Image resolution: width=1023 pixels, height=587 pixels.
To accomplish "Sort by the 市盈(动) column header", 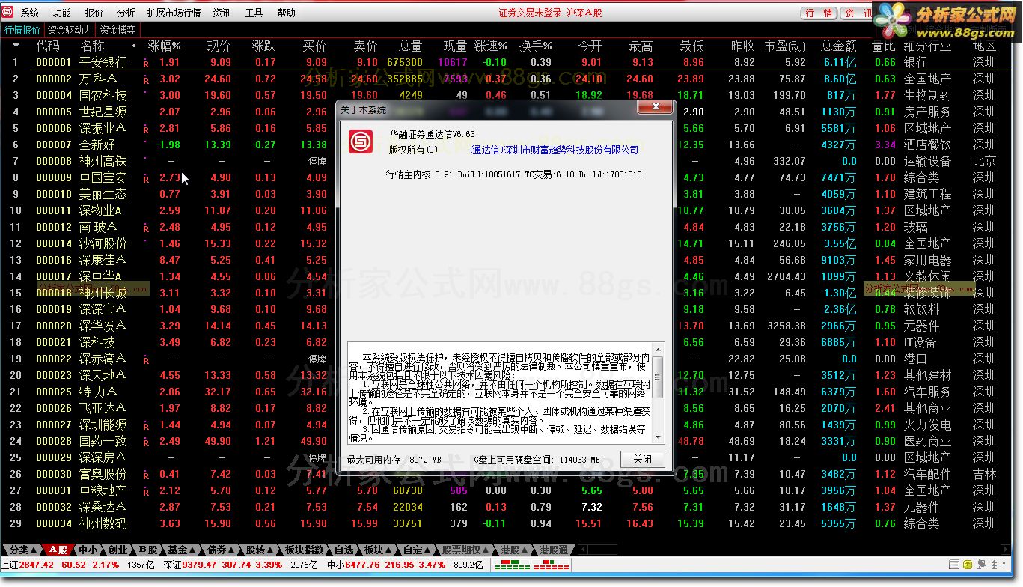I will 785,46.
